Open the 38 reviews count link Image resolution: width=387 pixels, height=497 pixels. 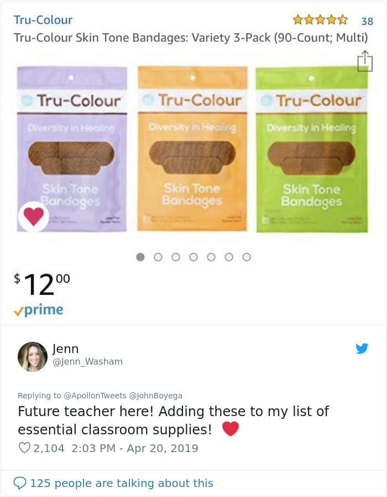pos(367,21)
